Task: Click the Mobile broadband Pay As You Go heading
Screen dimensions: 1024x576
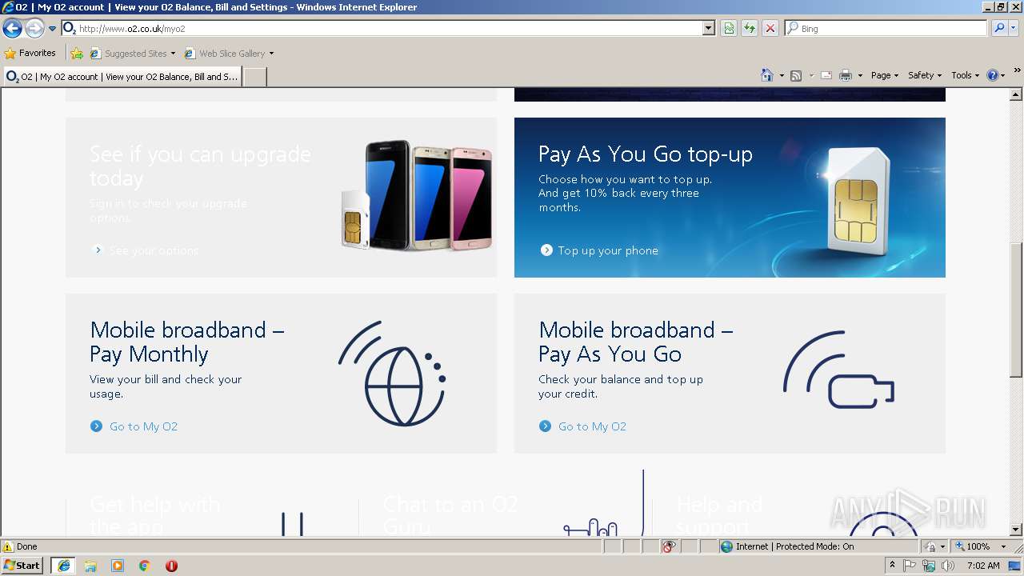Action: tap(636, 342)
